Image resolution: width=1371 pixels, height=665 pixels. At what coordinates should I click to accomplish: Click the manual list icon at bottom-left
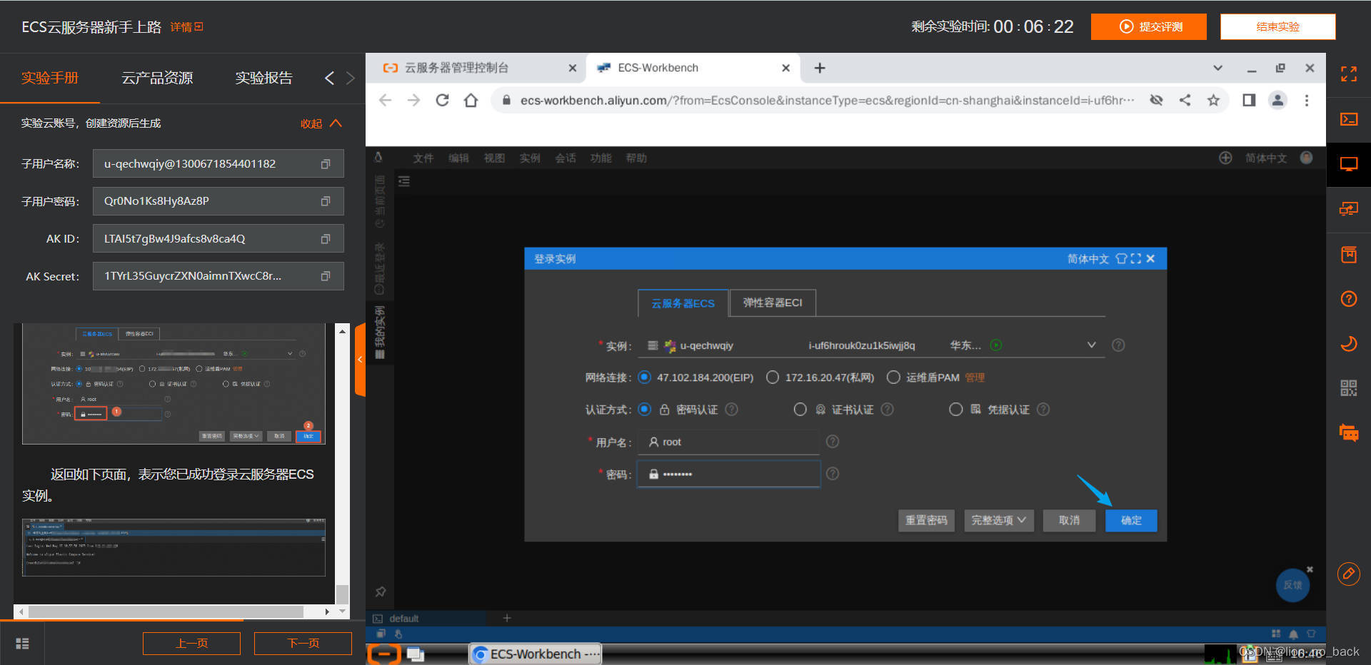[22, 644]
